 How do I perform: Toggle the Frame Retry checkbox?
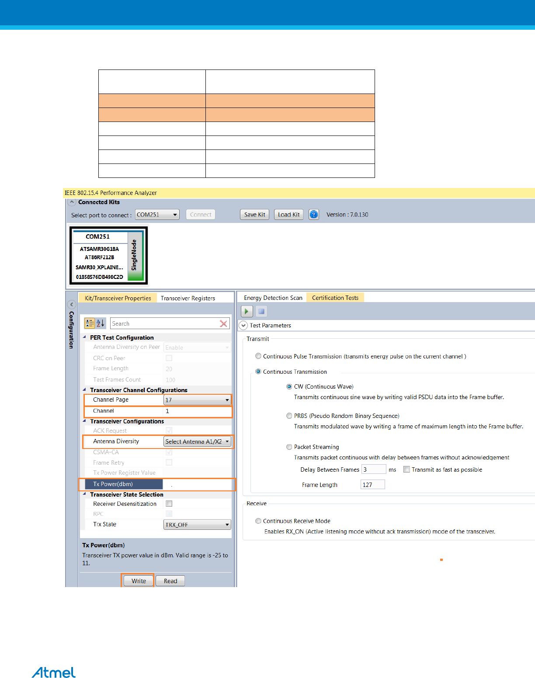coord(169,462)
